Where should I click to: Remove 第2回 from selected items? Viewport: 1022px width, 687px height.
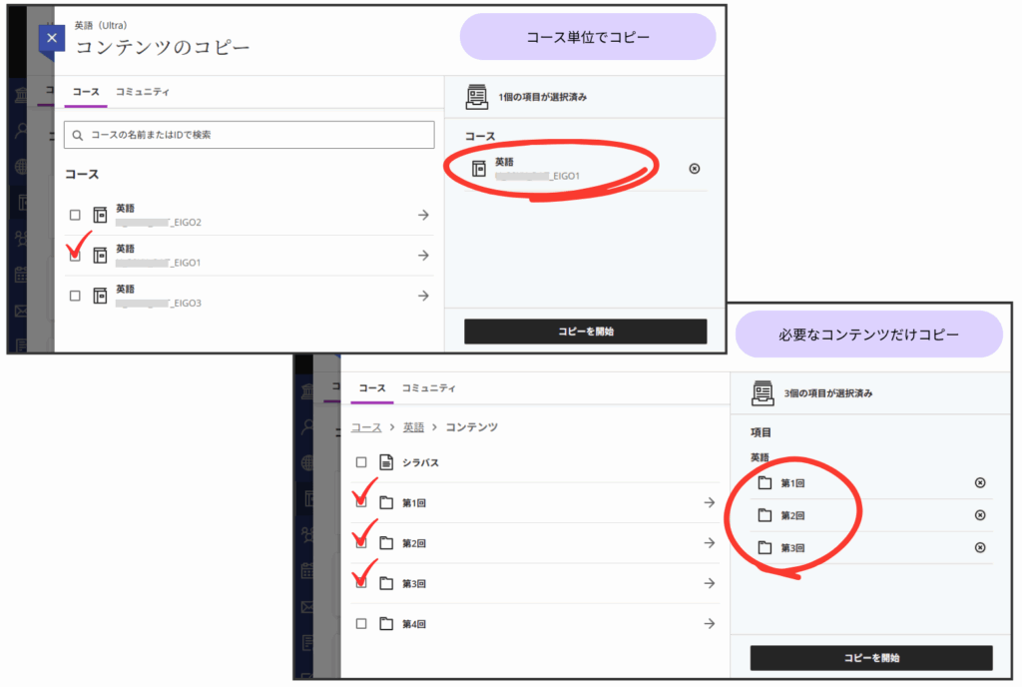pos(980,515)
